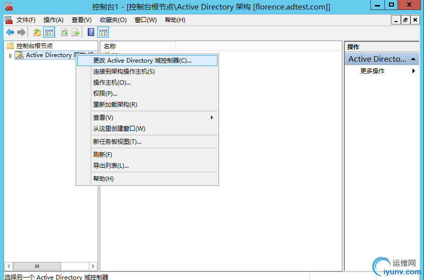Click the Up one level folder icon
The image size is (424, 280).
37,33
